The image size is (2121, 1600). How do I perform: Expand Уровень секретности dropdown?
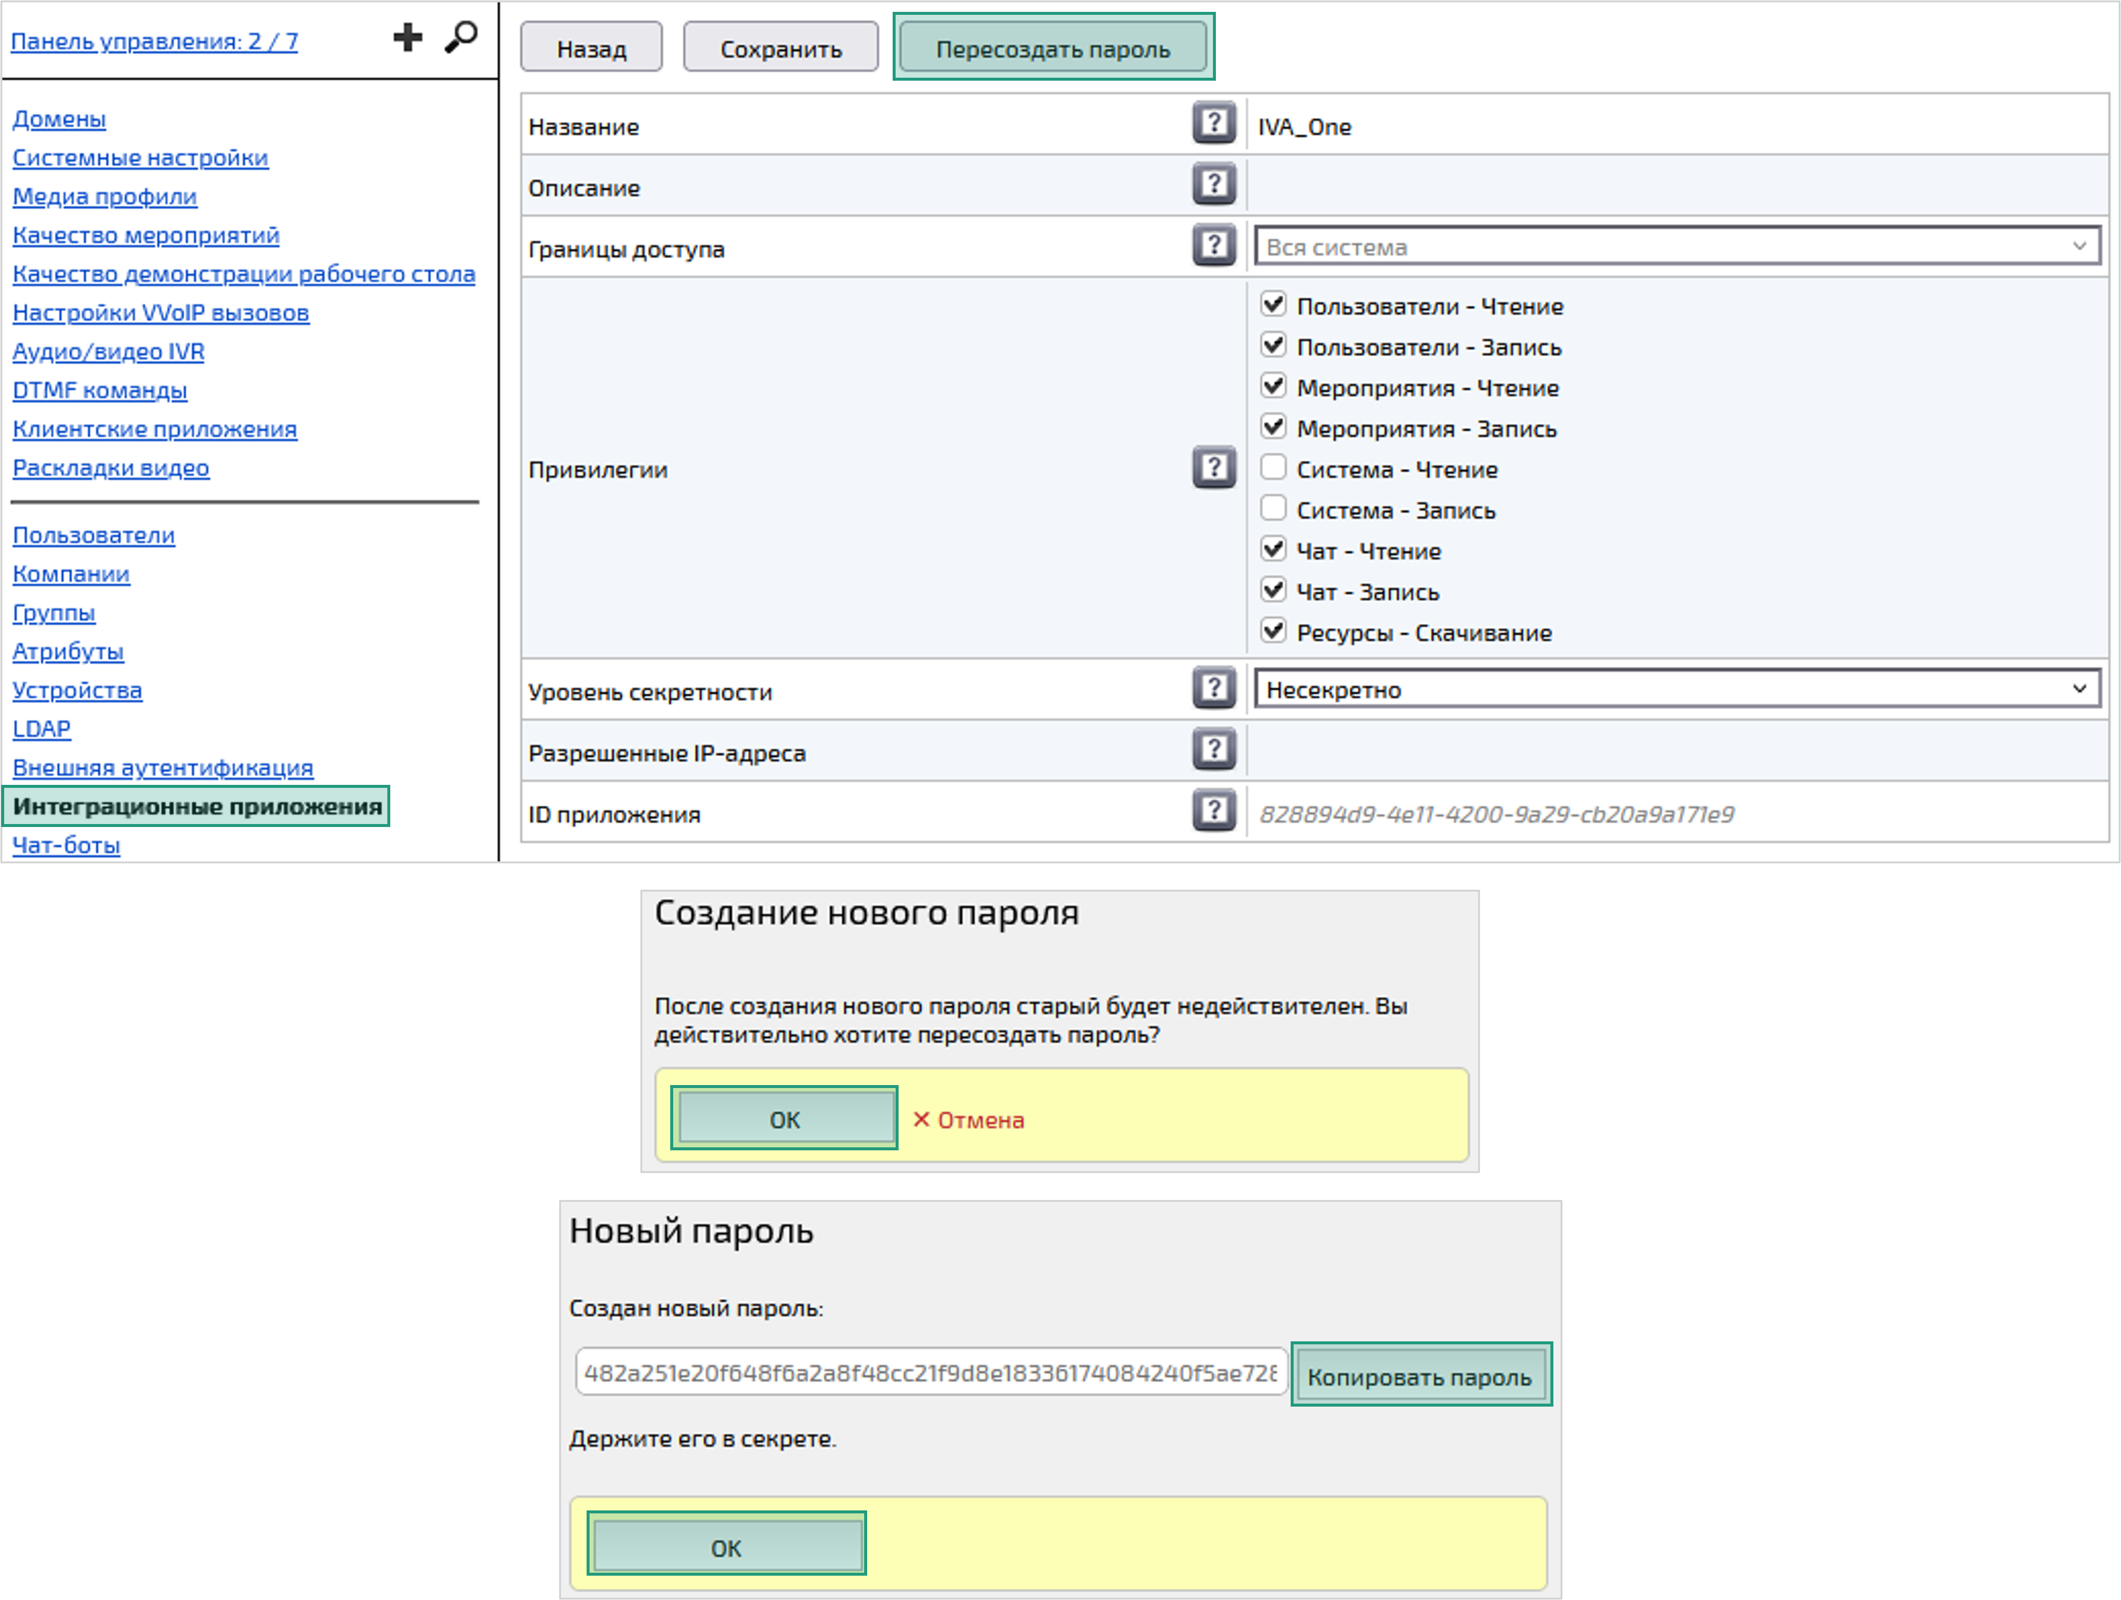(1676, 689)
